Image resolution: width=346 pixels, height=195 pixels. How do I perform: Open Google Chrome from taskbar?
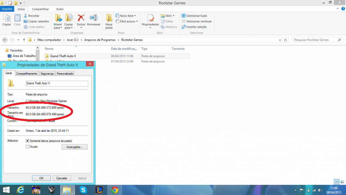click(115, 190)
